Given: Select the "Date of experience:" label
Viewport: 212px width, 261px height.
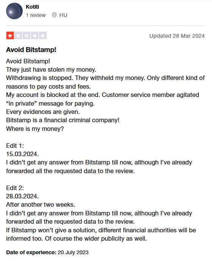Looking at the screenshot, I should 31,252.
